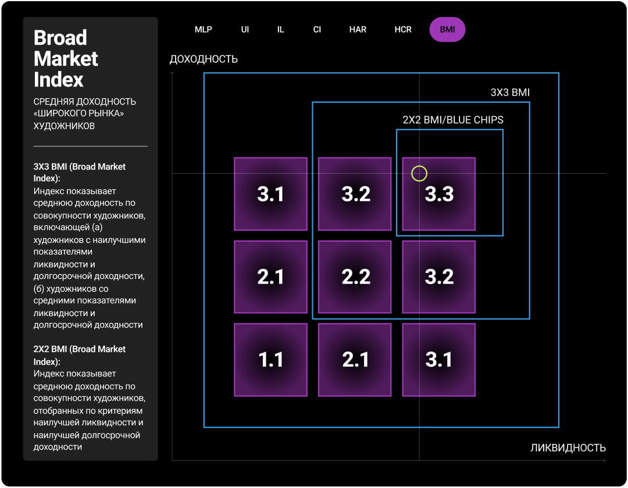This screenshot has height=488, width=628.
Task: Select the 3.2 tile directly below 3.3
Action: point(439,277)
